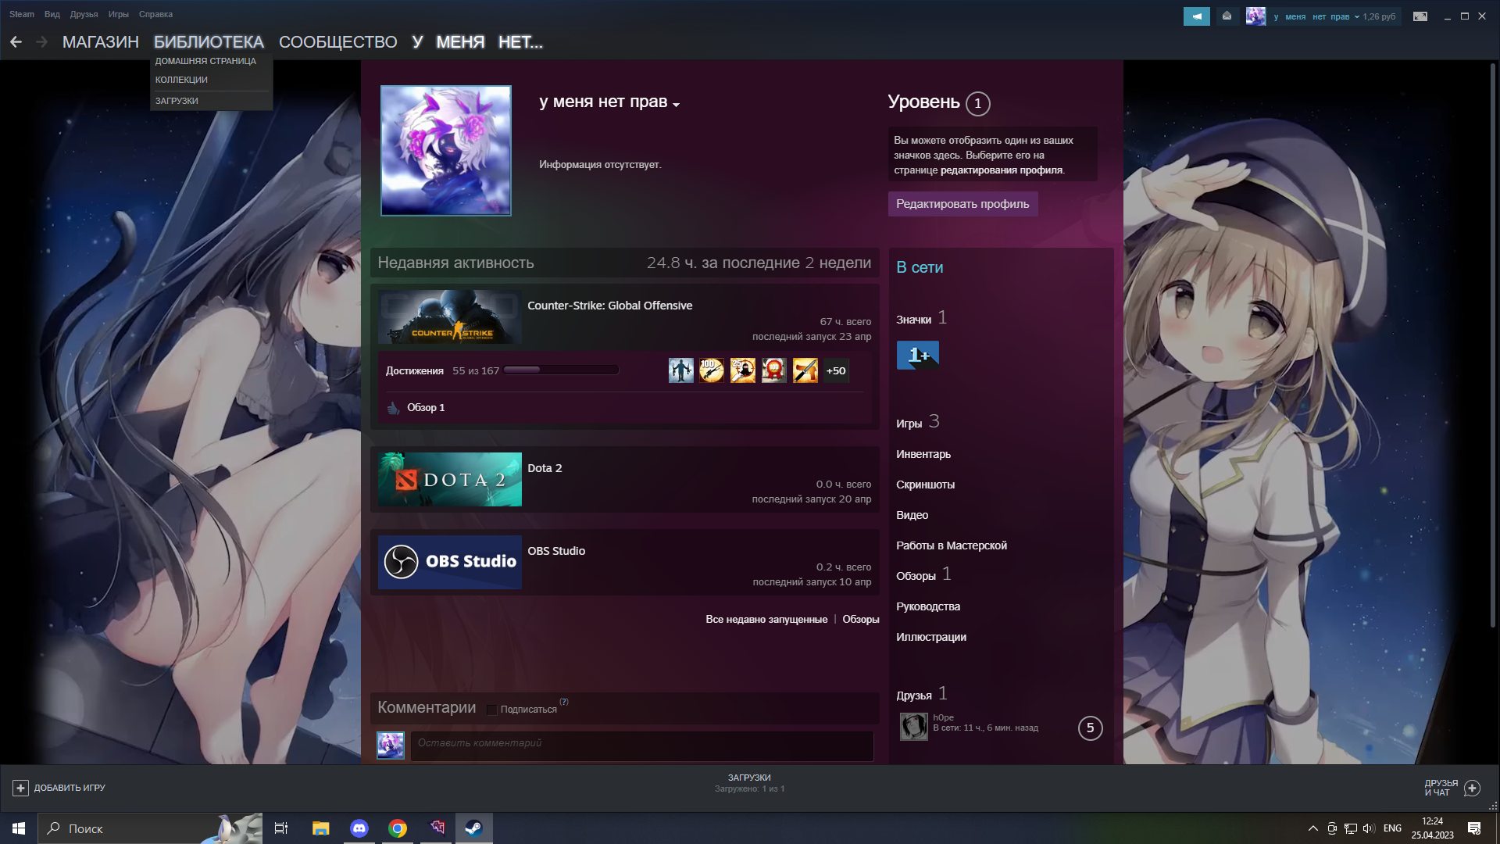Click the large profile avatar image

tap(445, 150)
